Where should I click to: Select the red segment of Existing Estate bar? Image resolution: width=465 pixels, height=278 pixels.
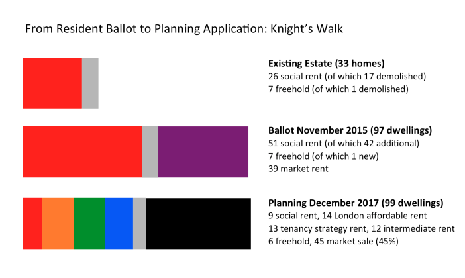pos(52,83)
